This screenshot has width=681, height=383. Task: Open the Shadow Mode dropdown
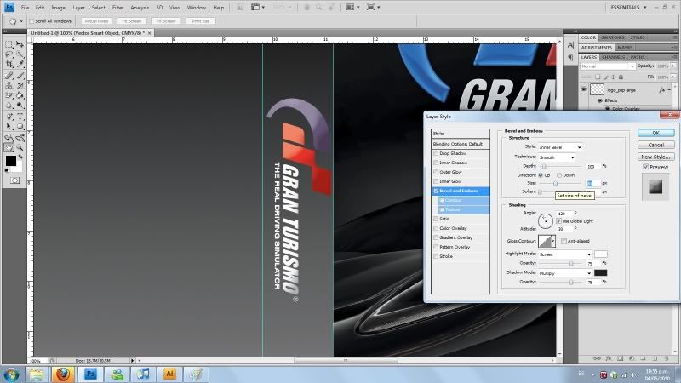(x=565, y=273)
